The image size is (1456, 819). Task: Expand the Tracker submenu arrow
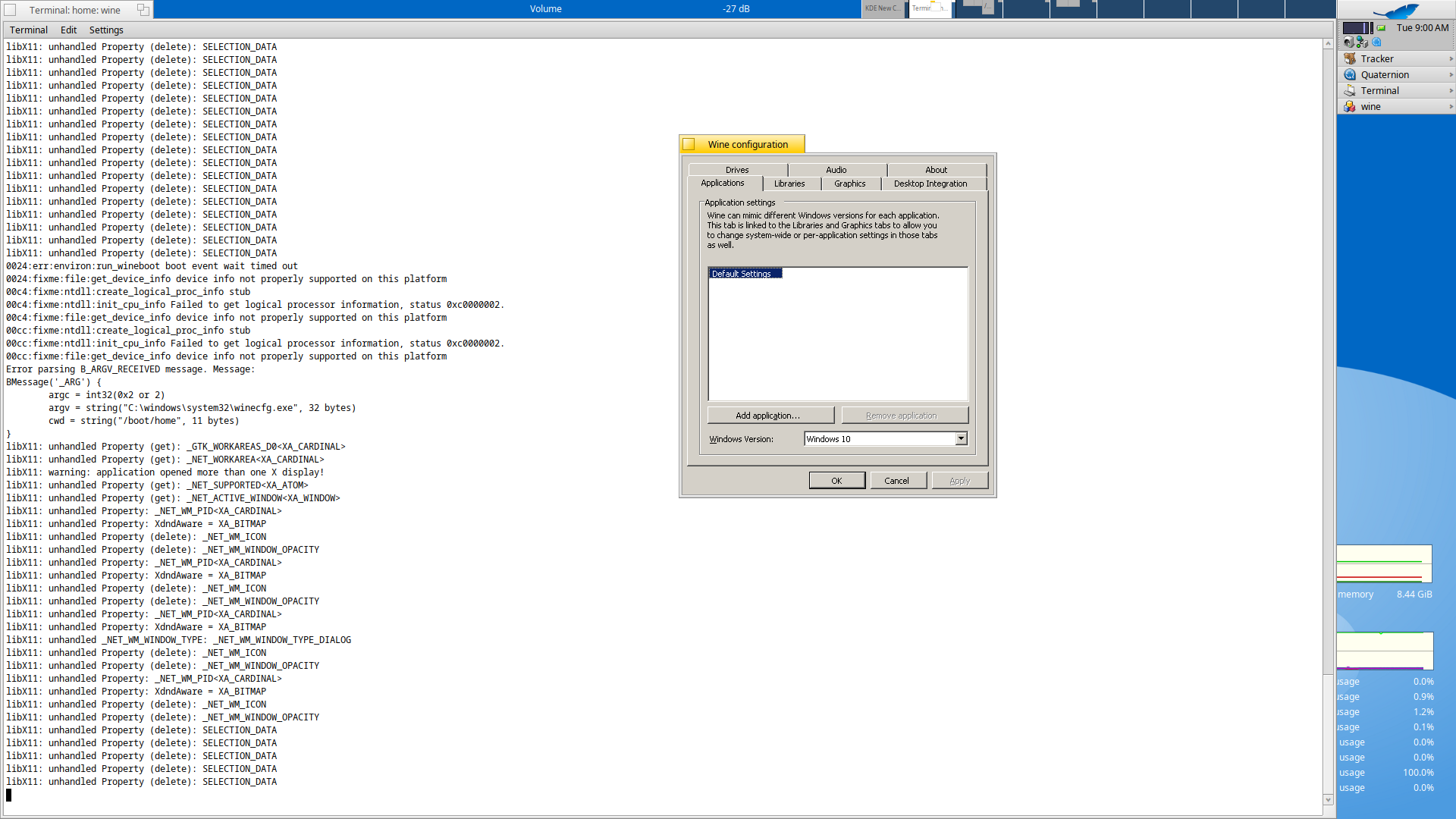tap(1451, 58)
